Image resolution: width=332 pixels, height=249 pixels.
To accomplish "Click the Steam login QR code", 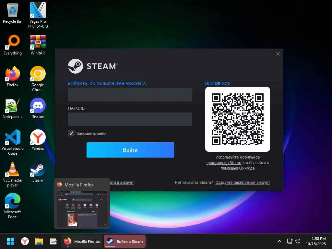I will (x=238, y=119).
